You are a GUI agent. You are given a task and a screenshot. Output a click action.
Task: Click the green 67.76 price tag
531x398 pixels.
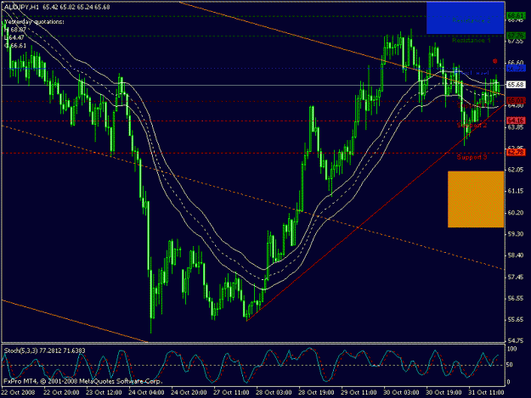point(516,36)
